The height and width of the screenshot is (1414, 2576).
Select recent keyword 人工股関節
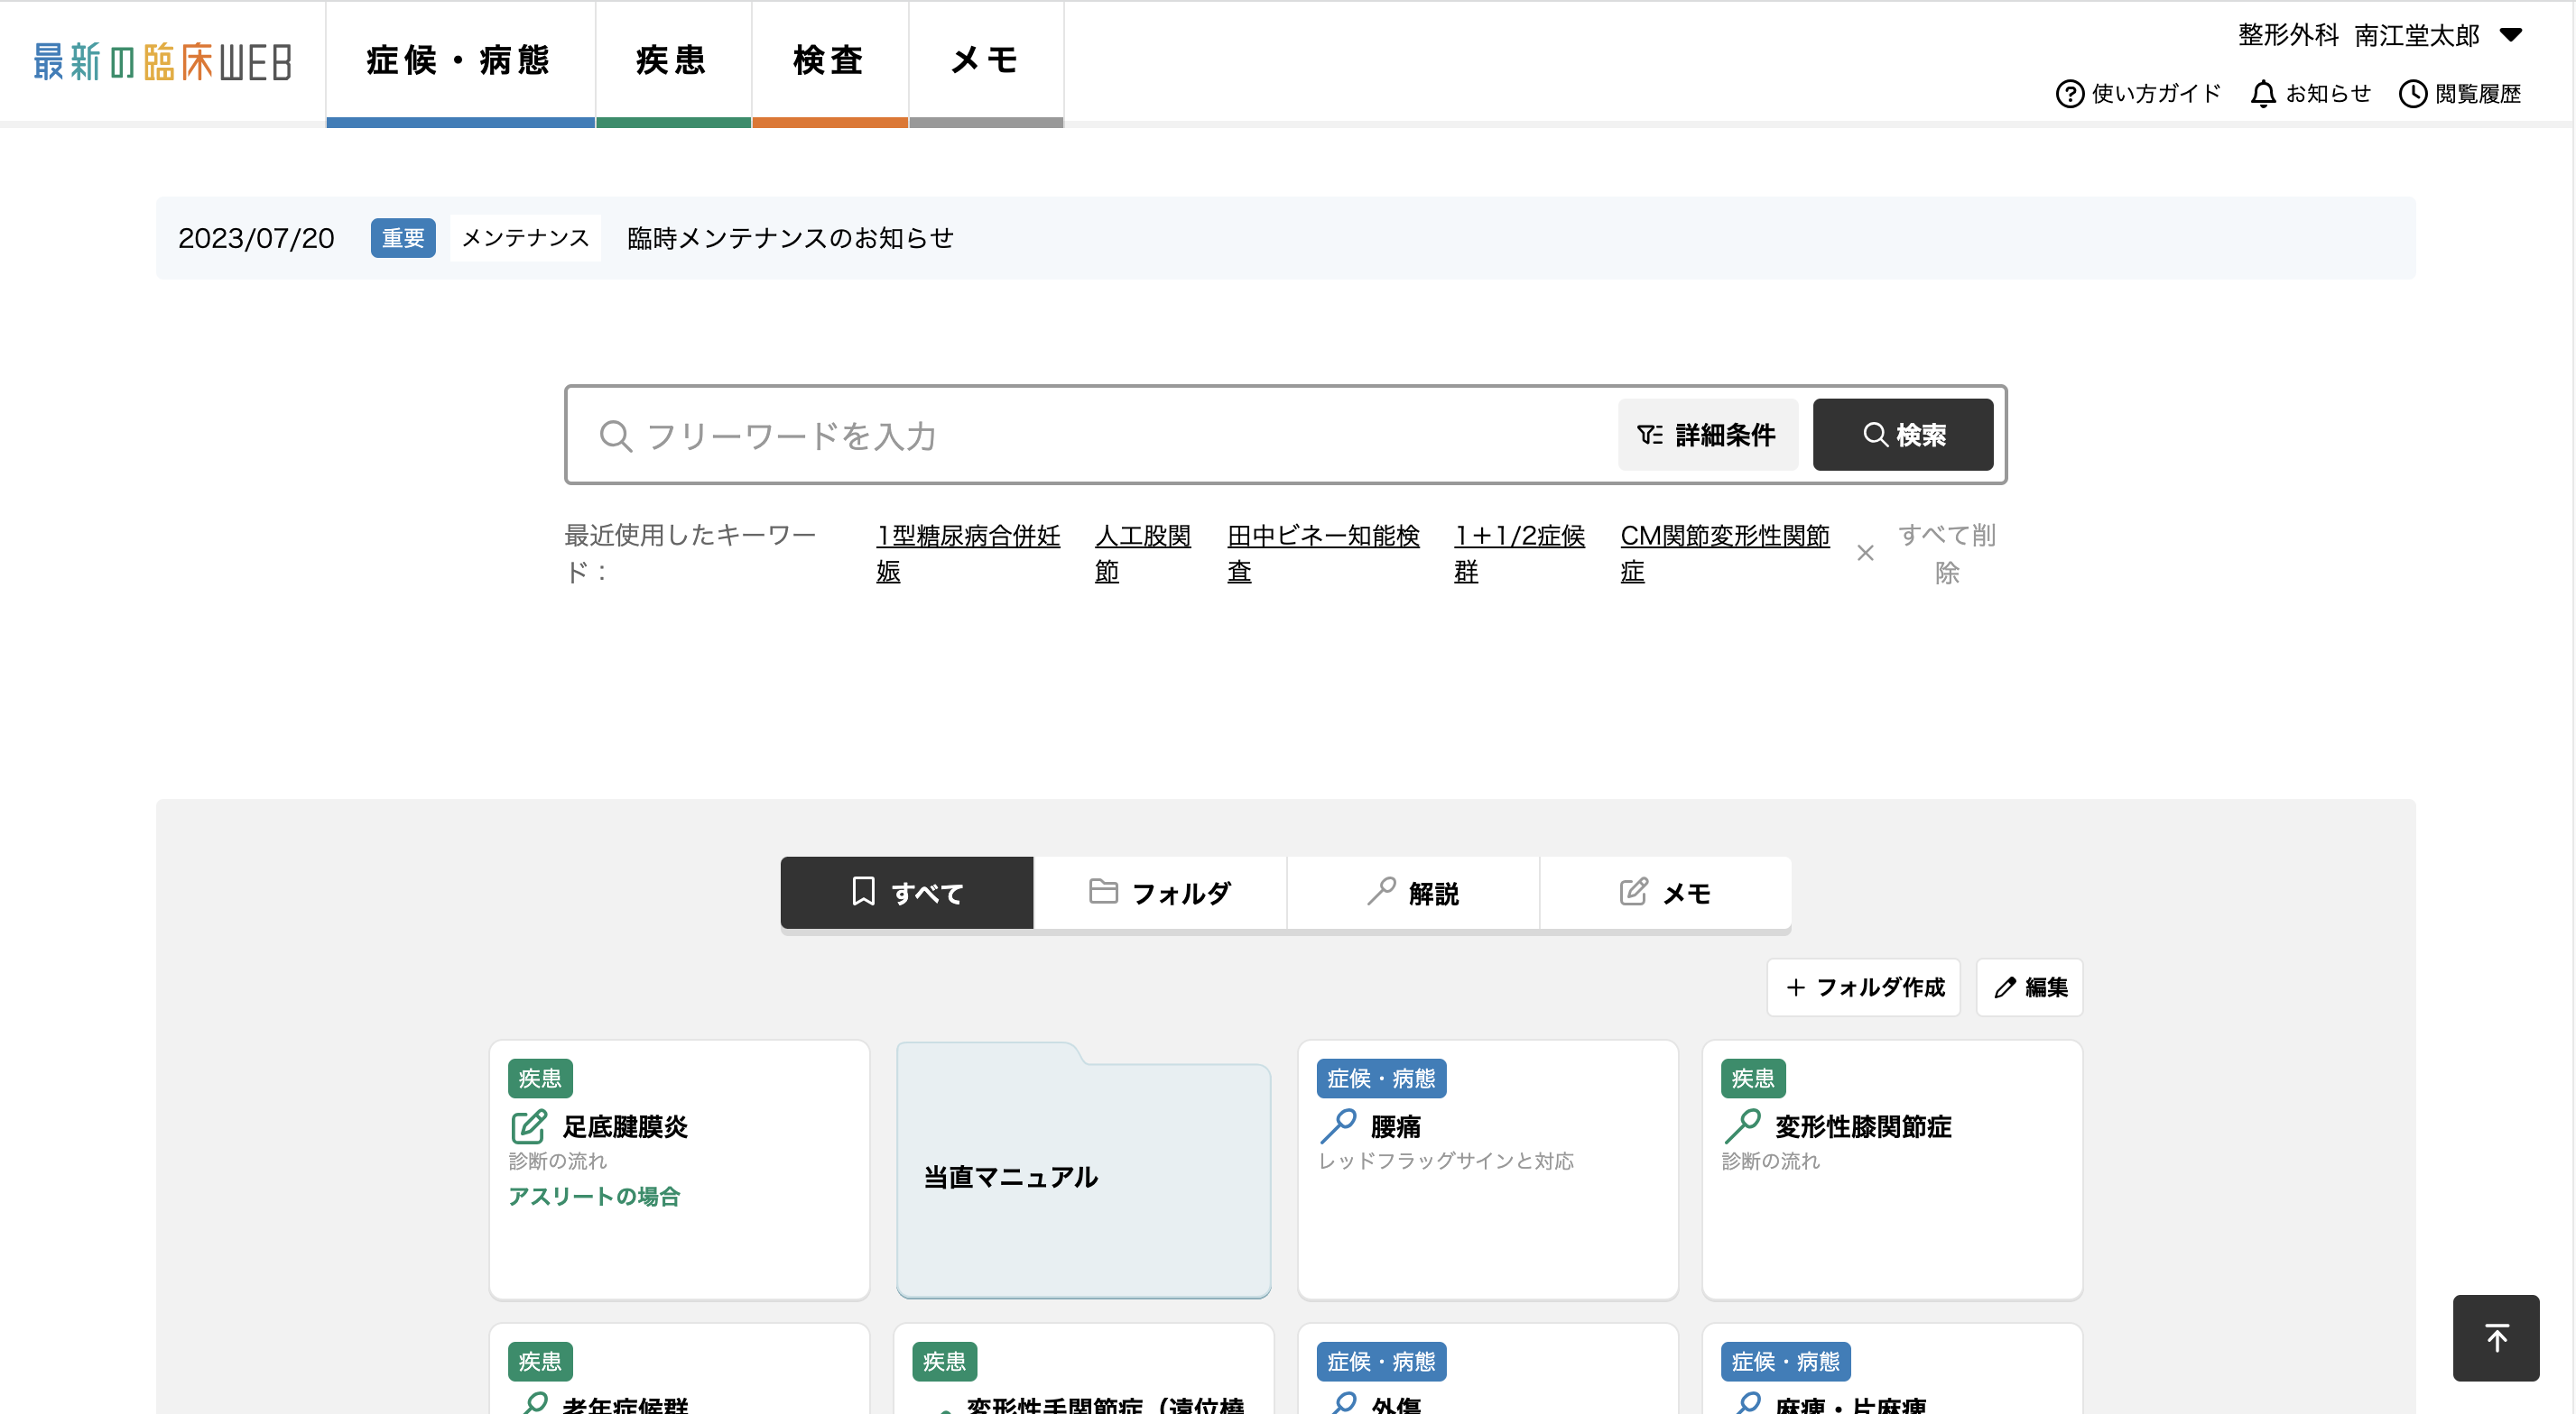point(1143,554)
